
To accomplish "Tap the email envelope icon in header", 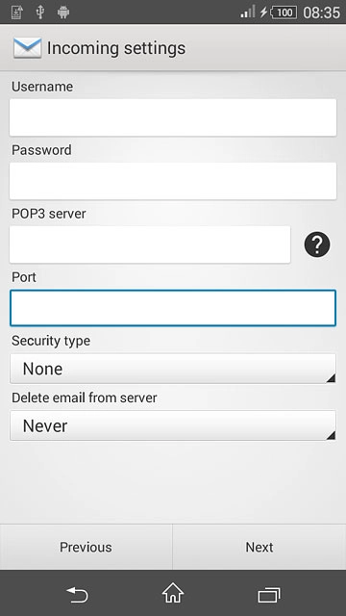I will tap(28, 48).
